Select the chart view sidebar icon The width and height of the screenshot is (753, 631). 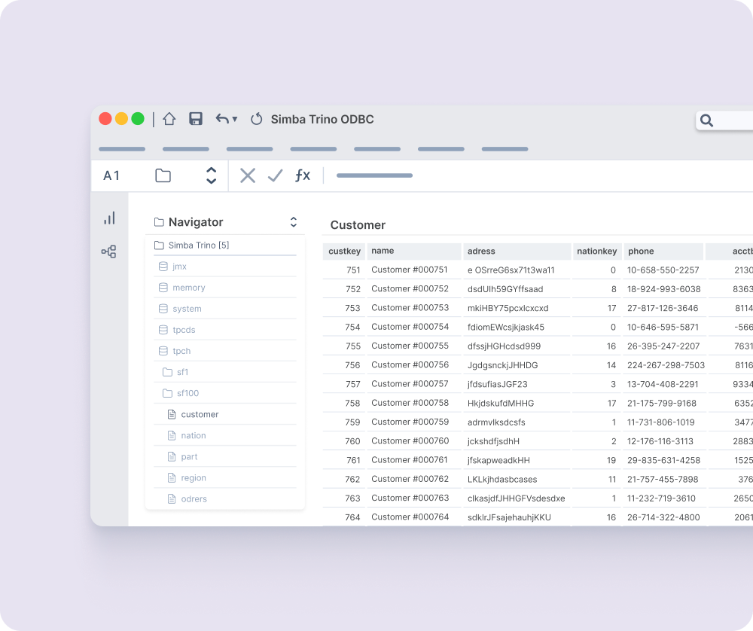pos(109,218)
